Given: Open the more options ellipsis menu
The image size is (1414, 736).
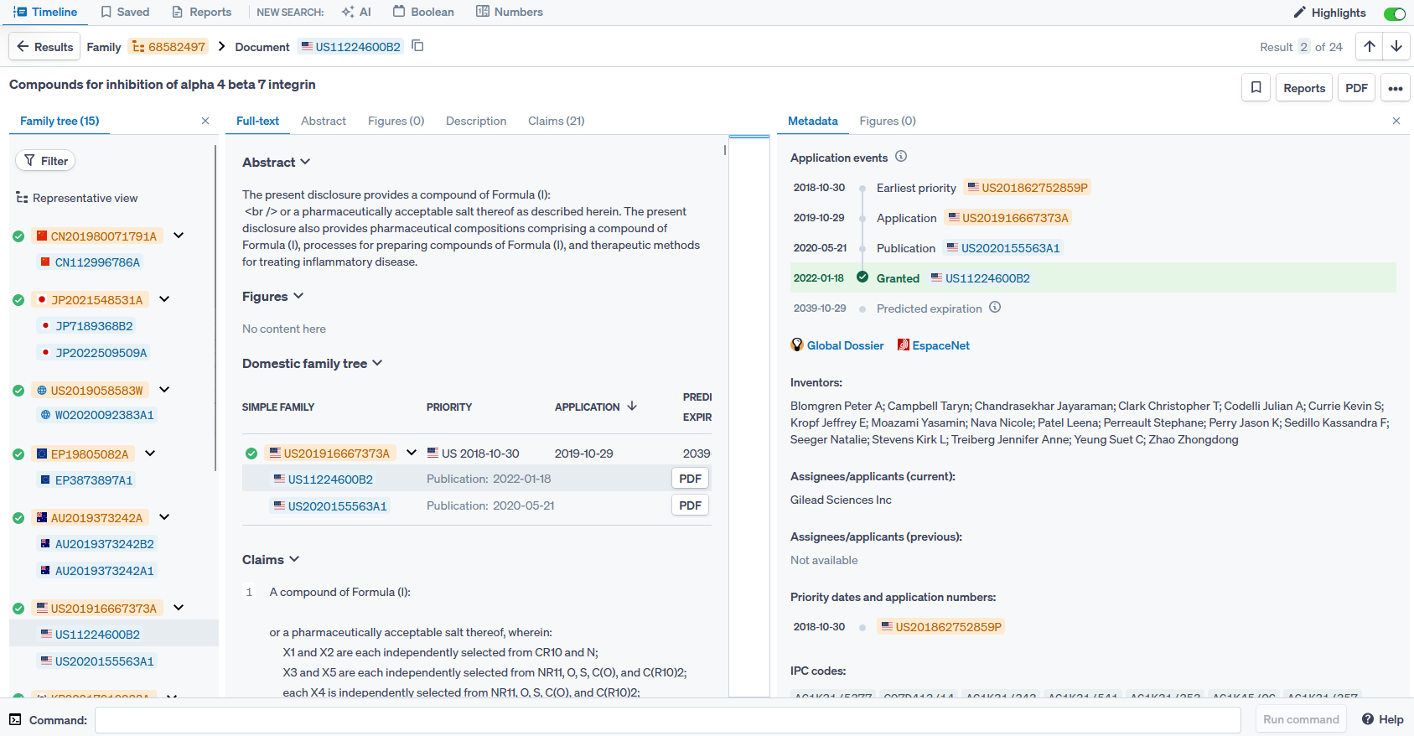Looking at the screenshot, I should (x=1395, y=88).
